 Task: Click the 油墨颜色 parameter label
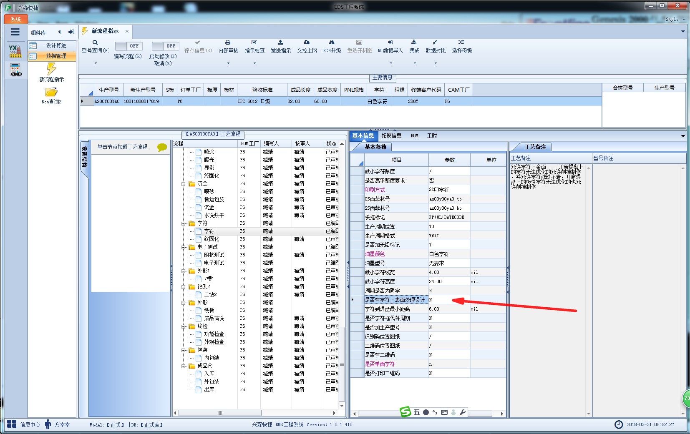(x=375, y=254)
